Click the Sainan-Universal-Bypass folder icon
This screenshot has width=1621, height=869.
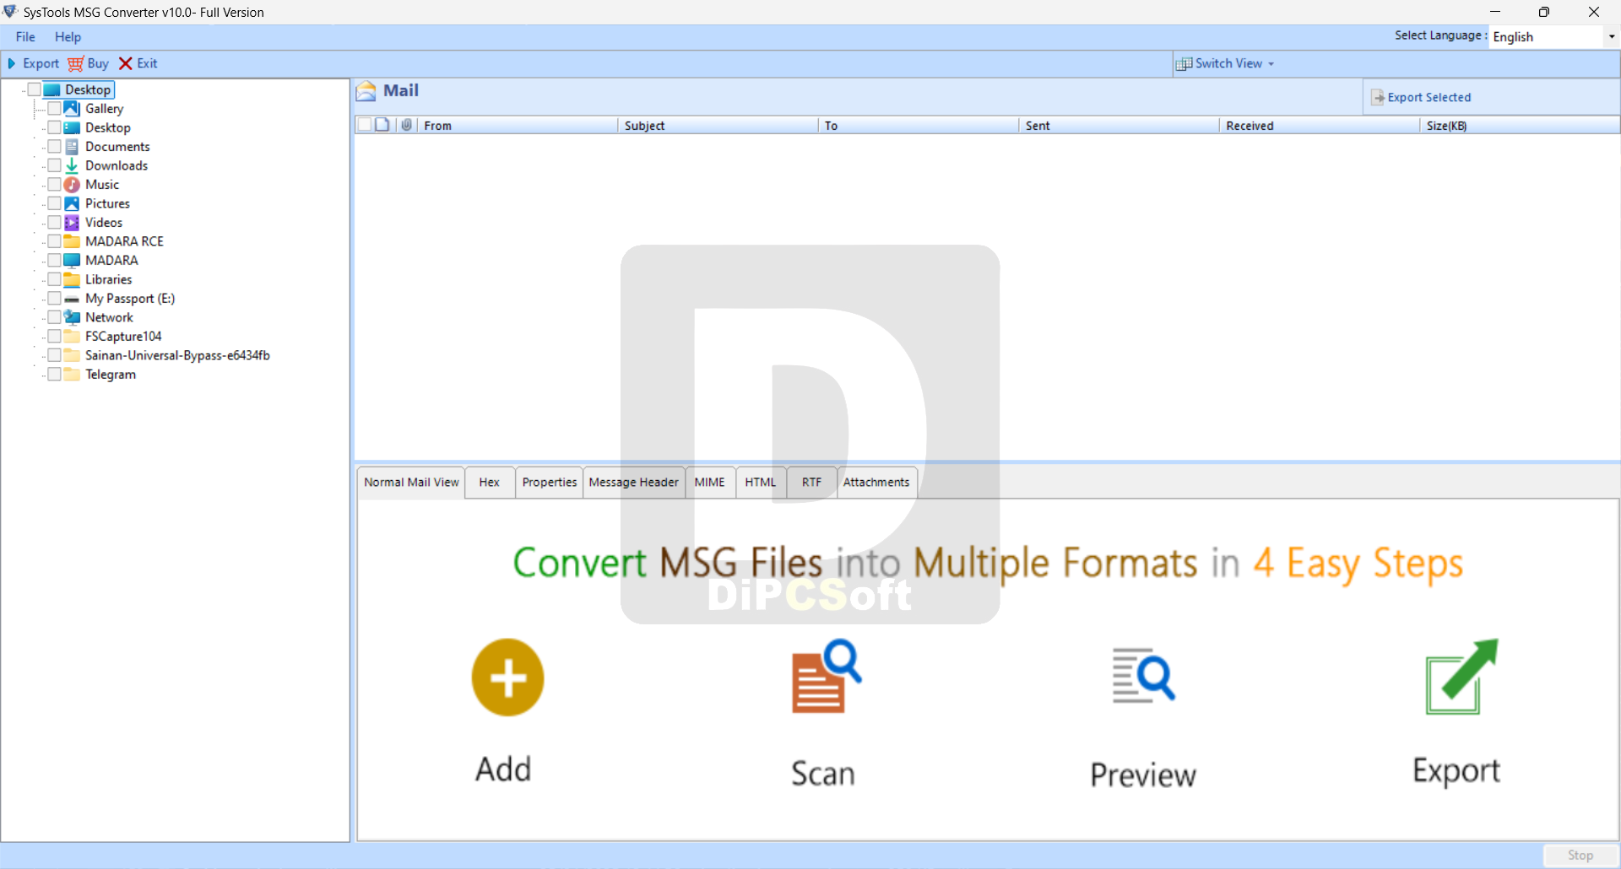pyautogui.click(x=72, y=355)
